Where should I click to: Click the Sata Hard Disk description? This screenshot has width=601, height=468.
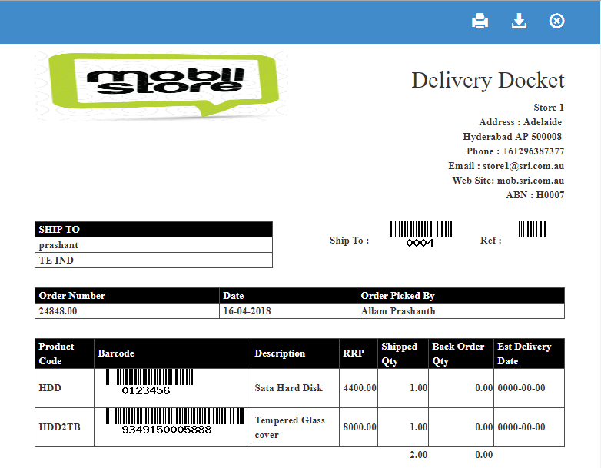pyautogui.click(x=289, y=388)
